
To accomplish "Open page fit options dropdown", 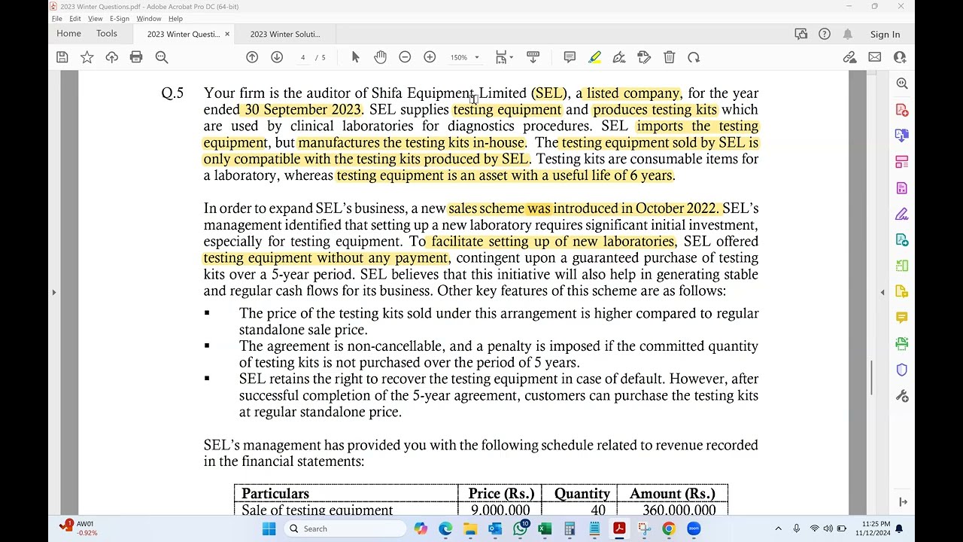I will coord(504,57).
